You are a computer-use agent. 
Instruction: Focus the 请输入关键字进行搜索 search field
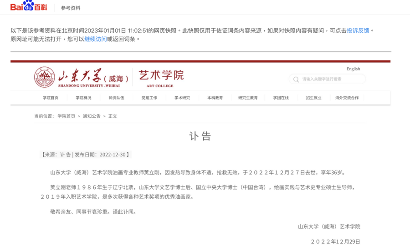click(x=330, y=80)
